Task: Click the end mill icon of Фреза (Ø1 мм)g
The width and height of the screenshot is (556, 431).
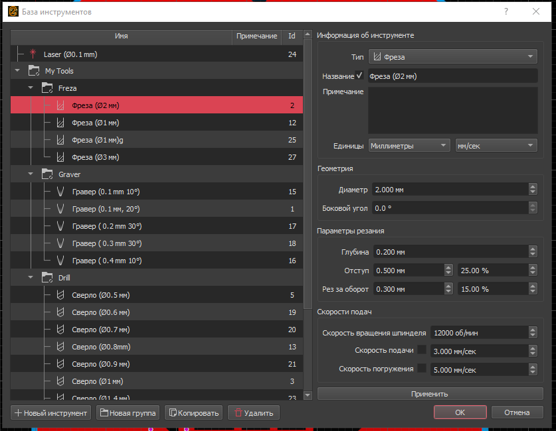Action: tap(60, 140)
